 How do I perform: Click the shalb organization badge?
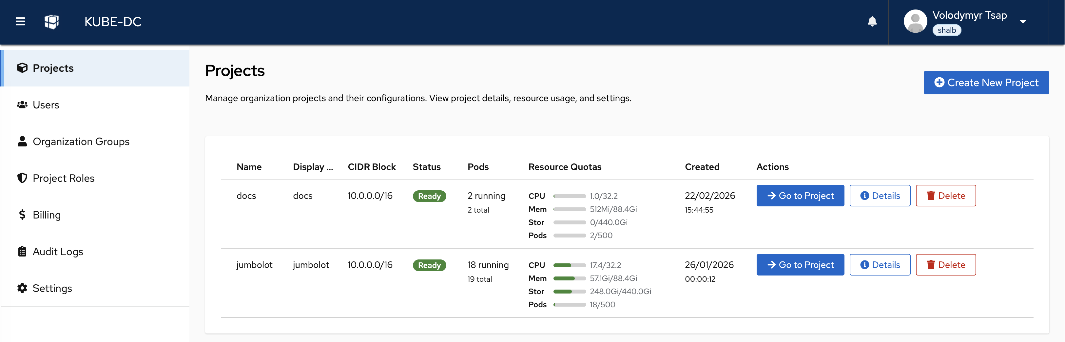(x=946, y=30)
